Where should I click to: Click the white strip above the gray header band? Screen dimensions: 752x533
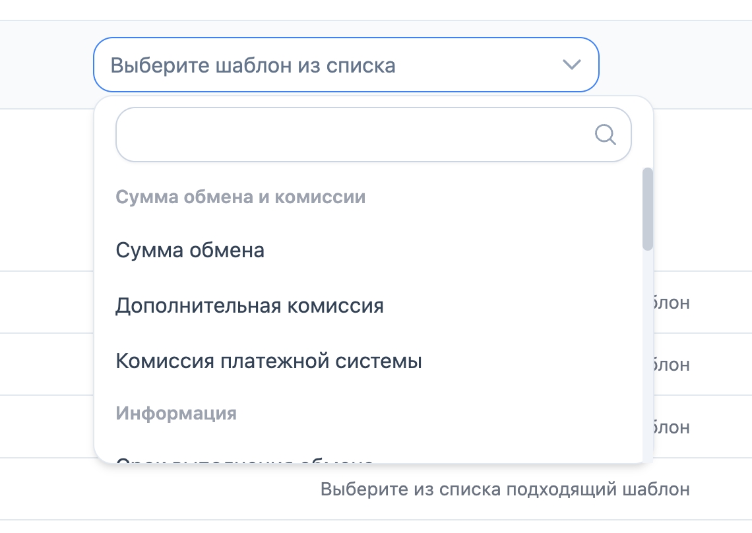[376, 9]
